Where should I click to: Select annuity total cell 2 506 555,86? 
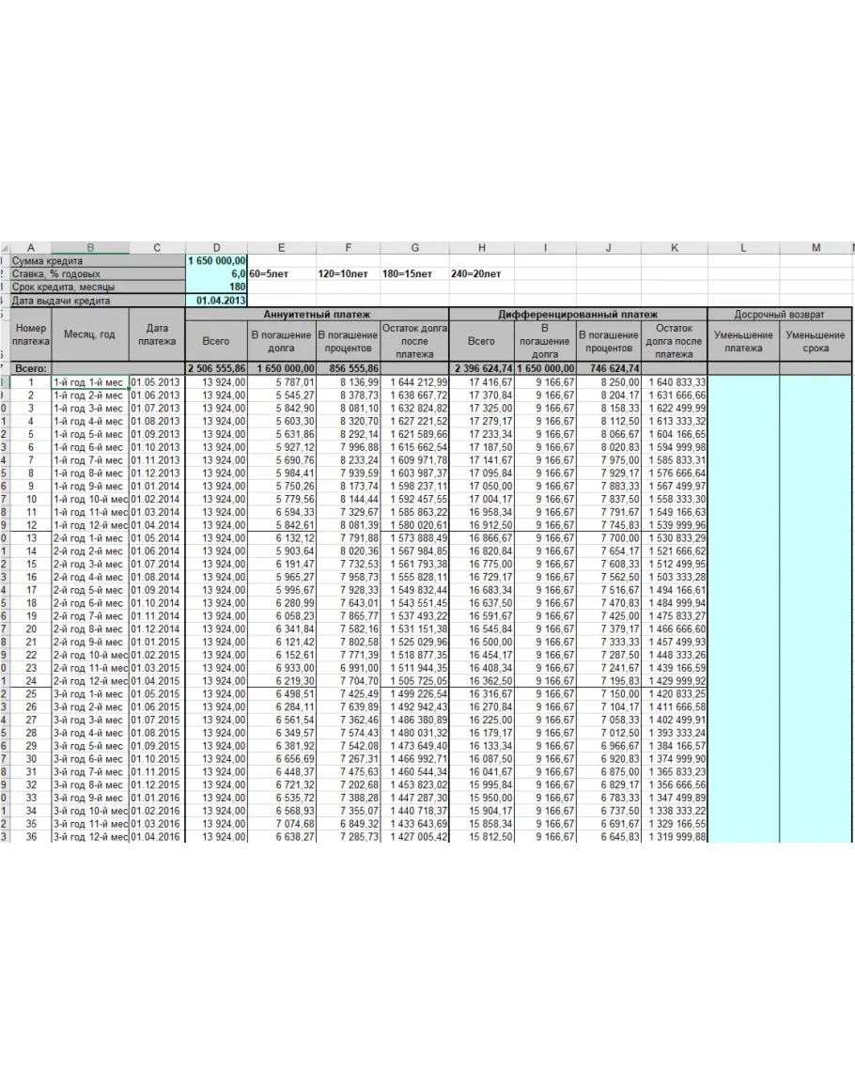tap(217, 369)
